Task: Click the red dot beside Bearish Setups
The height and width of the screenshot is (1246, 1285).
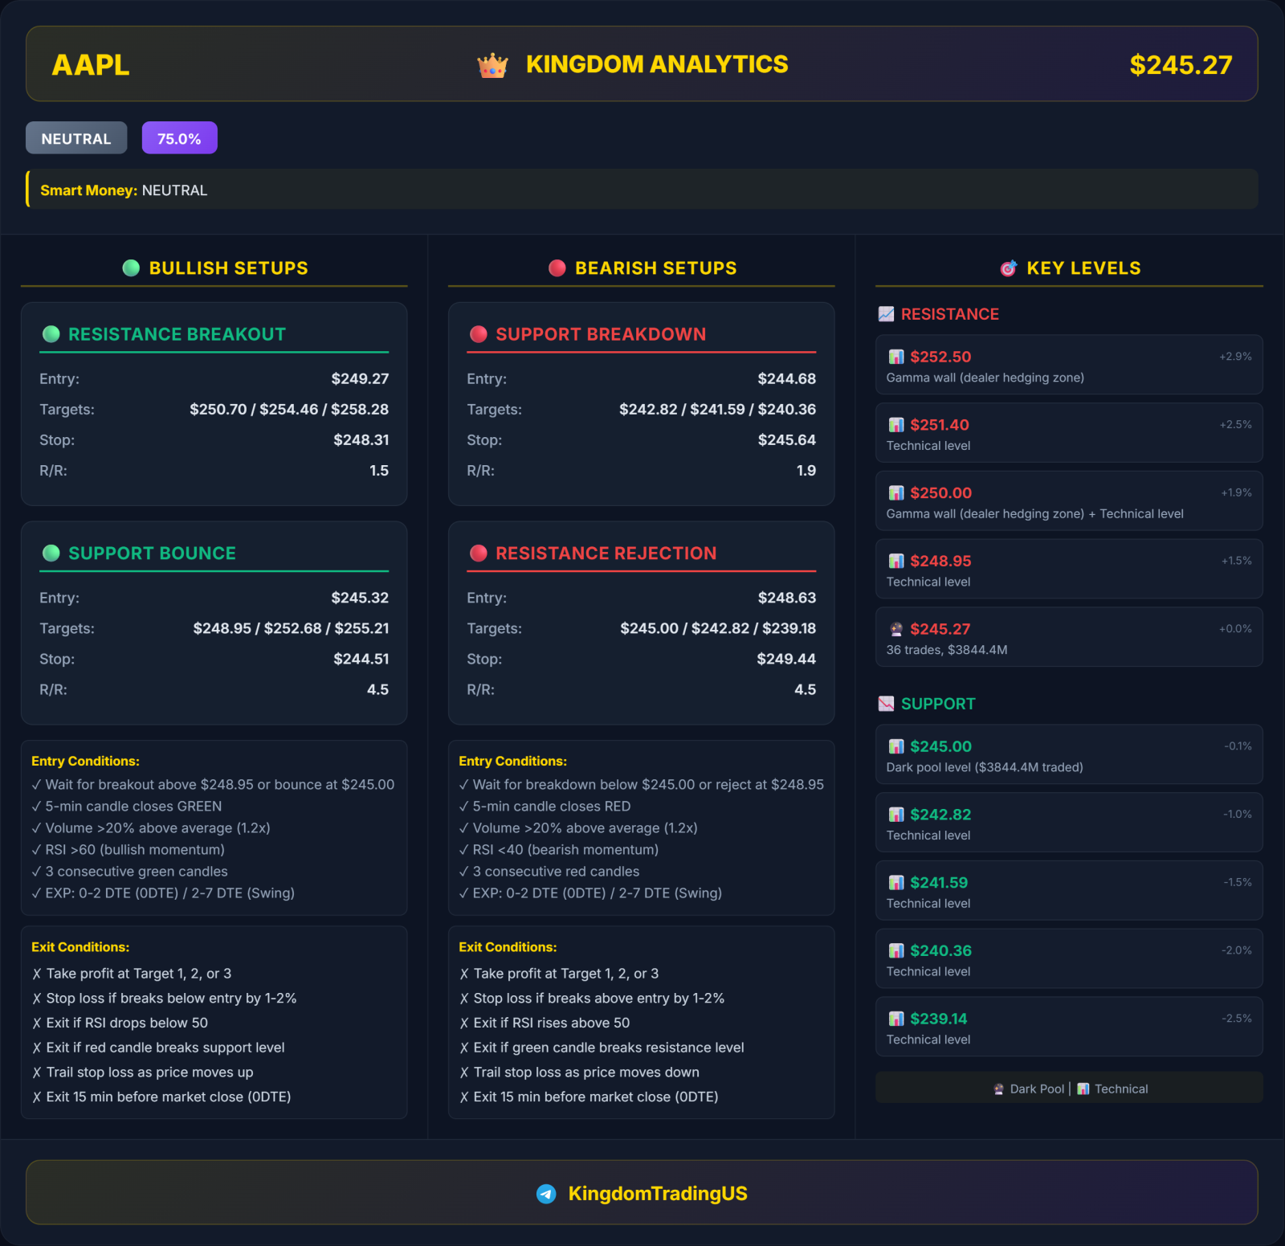Action: [x=557, y=268]
